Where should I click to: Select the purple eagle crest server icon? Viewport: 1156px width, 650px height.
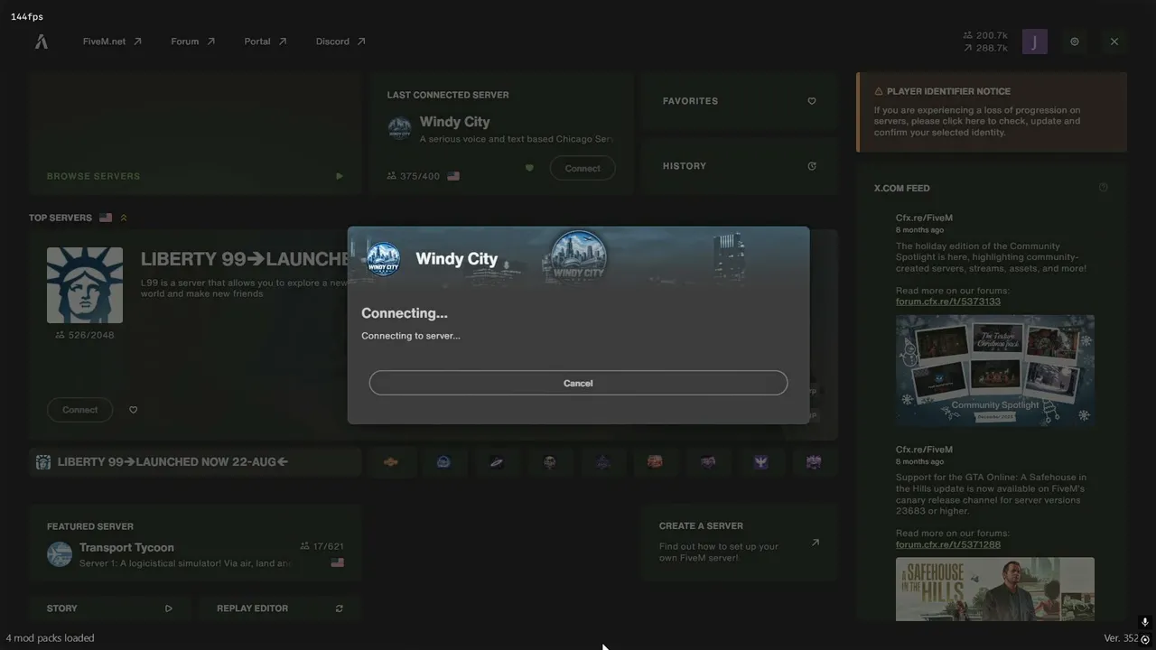pyautogui.click(x=761, y=462)
